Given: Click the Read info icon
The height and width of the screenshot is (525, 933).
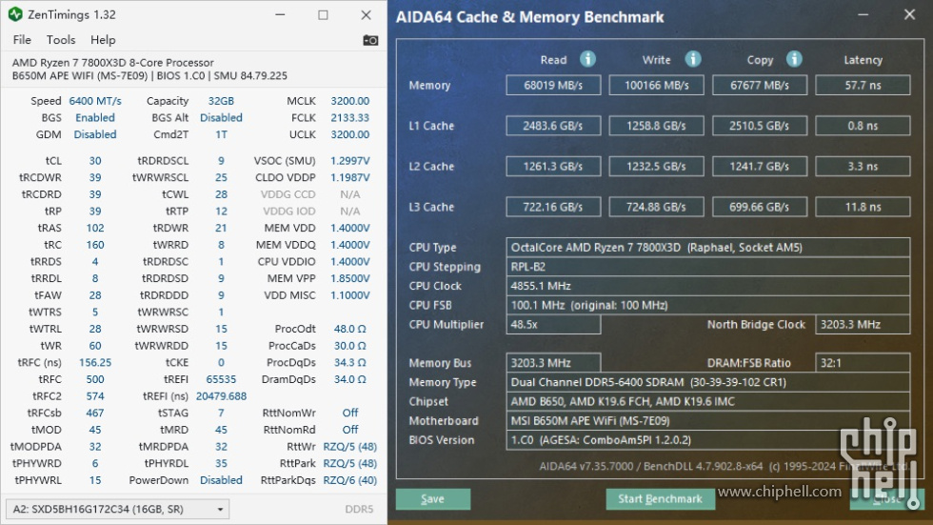Looking at the screenshot, I should coord(588,59).
